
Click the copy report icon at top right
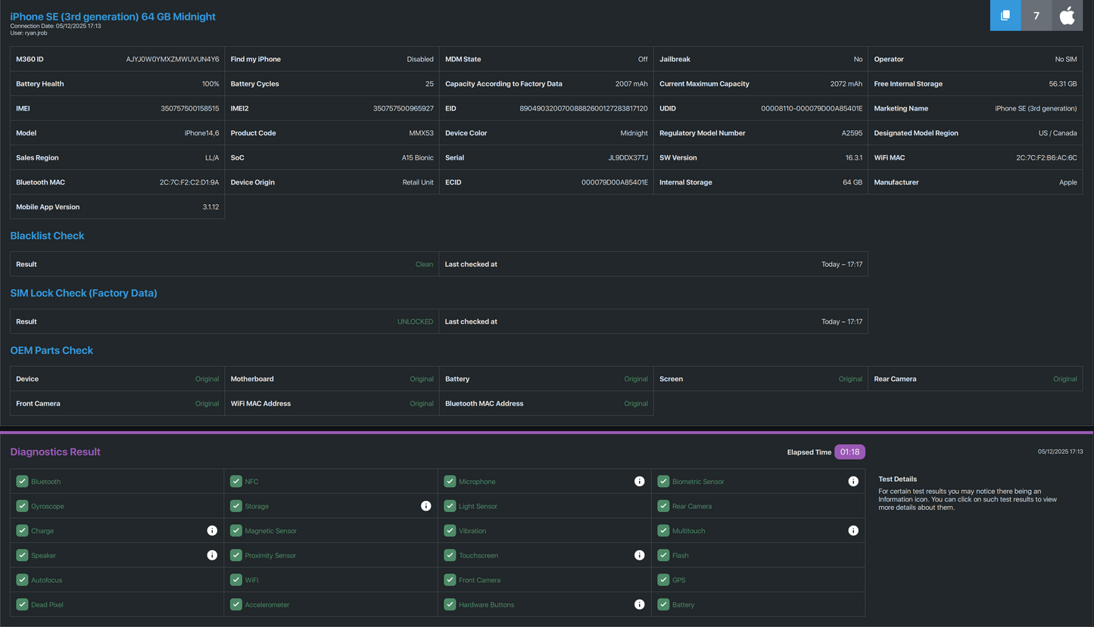1005,16
